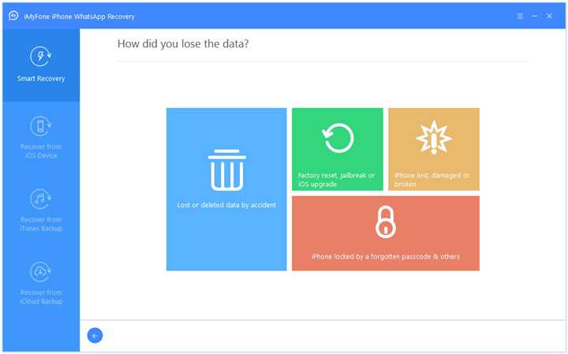This screenshot has height=354, width=568.
Task: Click the iMyFone app logo in title bar
Action: (x=13, y=15)
